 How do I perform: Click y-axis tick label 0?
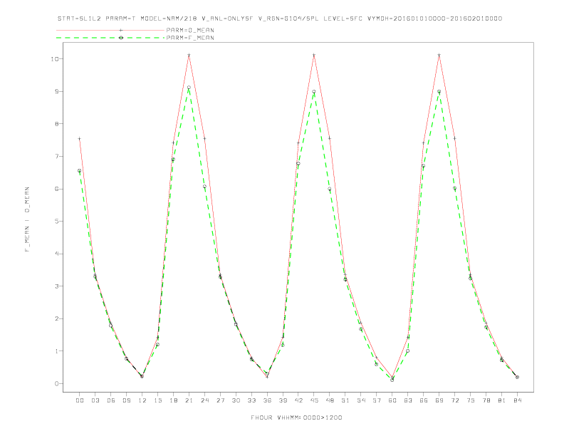(x=56, y=383)
